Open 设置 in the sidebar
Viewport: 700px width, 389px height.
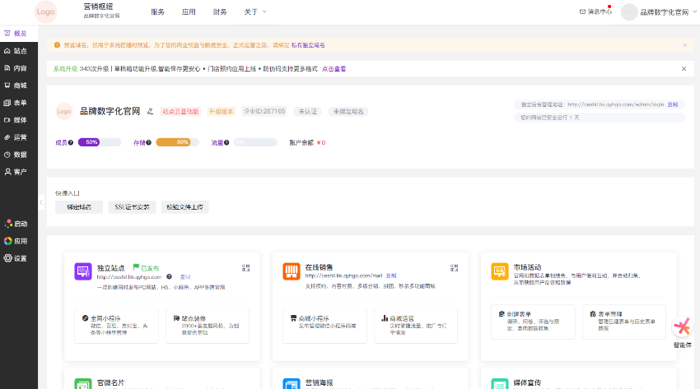click(16, 258)
